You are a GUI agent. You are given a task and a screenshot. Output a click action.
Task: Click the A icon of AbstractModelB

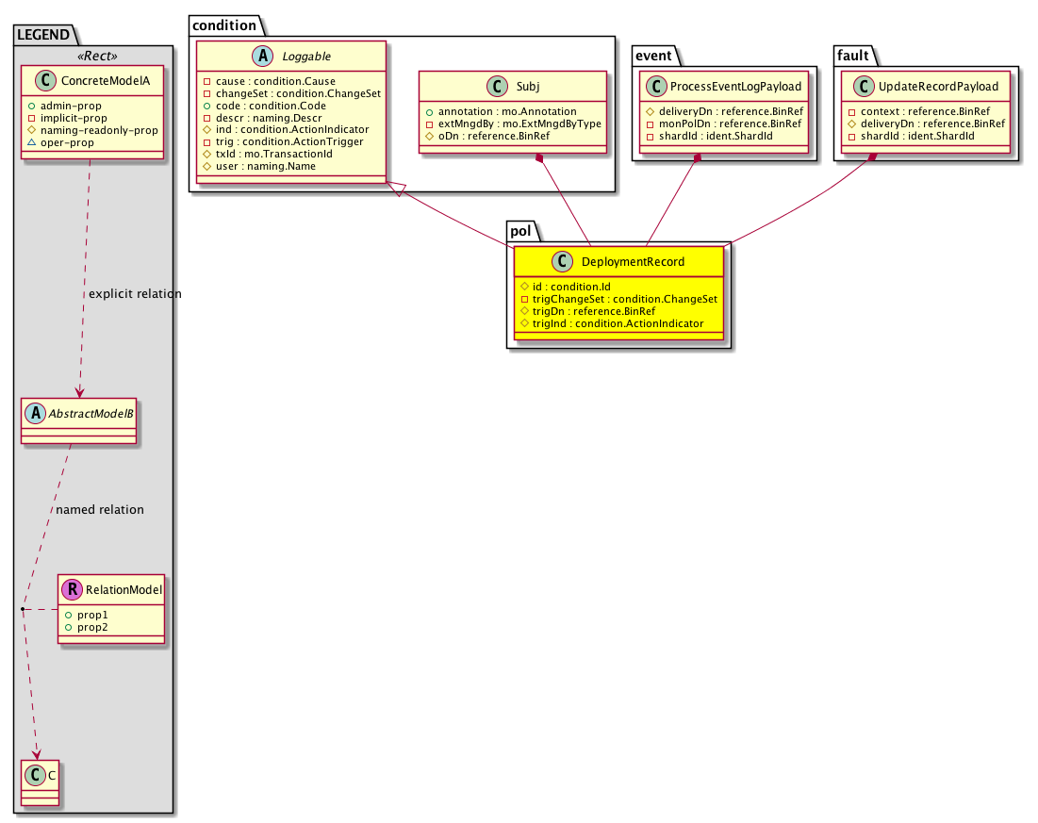click(35, 414)
